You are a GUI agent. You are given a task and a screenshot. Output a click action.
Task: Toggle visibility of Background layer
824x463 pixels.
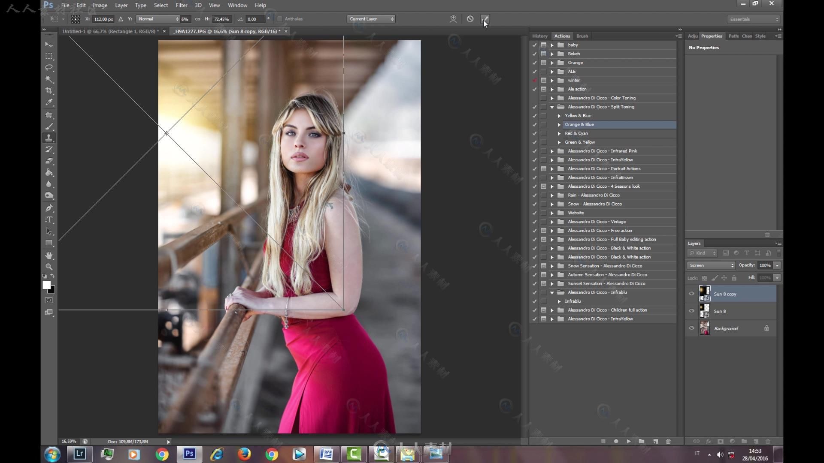[691, 328]
